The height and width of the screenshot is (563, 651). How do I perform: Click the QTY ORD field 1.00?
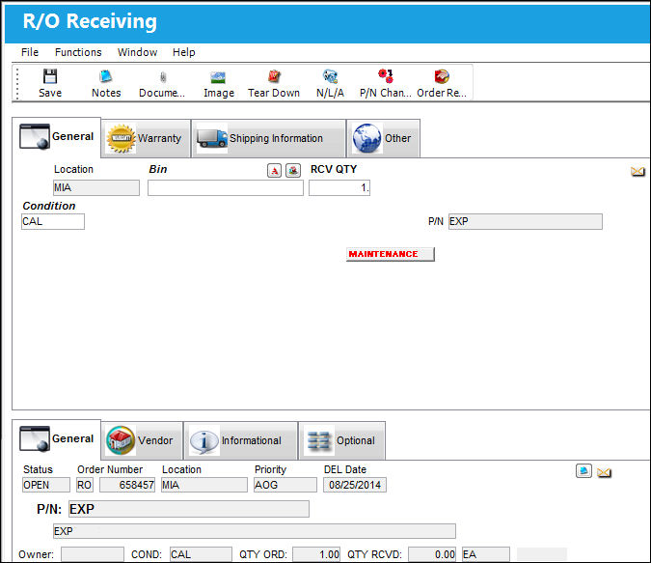point(316,554)
